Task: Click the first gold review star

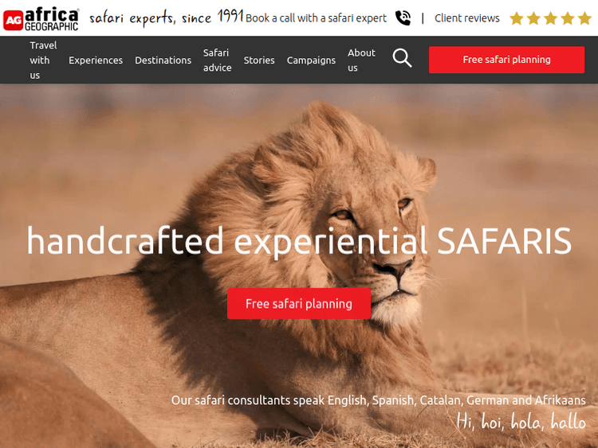Action: point(517,18)
